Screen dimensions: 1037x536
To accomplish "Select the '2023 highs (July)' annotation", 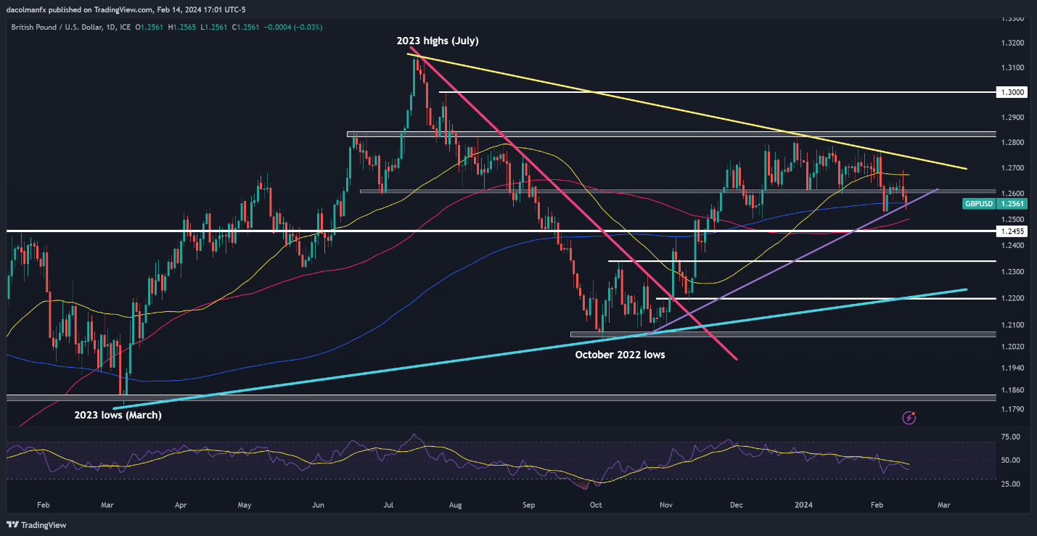I will pyautogui.click(x=438, y=41).
